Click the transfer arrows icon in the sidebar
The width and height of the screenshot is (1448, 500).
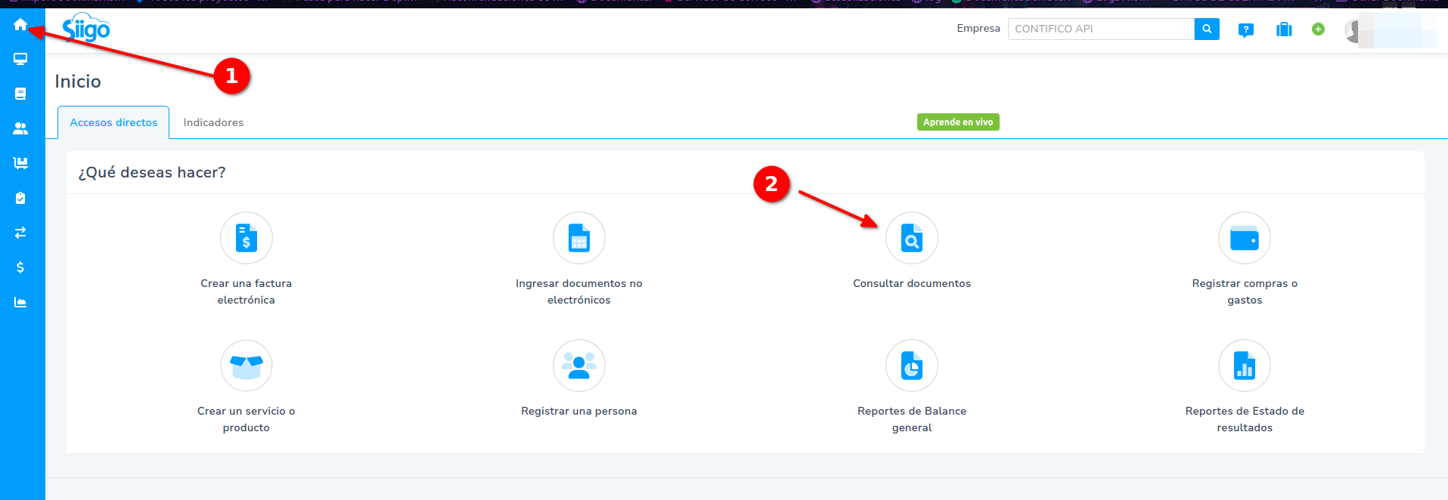click(20, 233)
